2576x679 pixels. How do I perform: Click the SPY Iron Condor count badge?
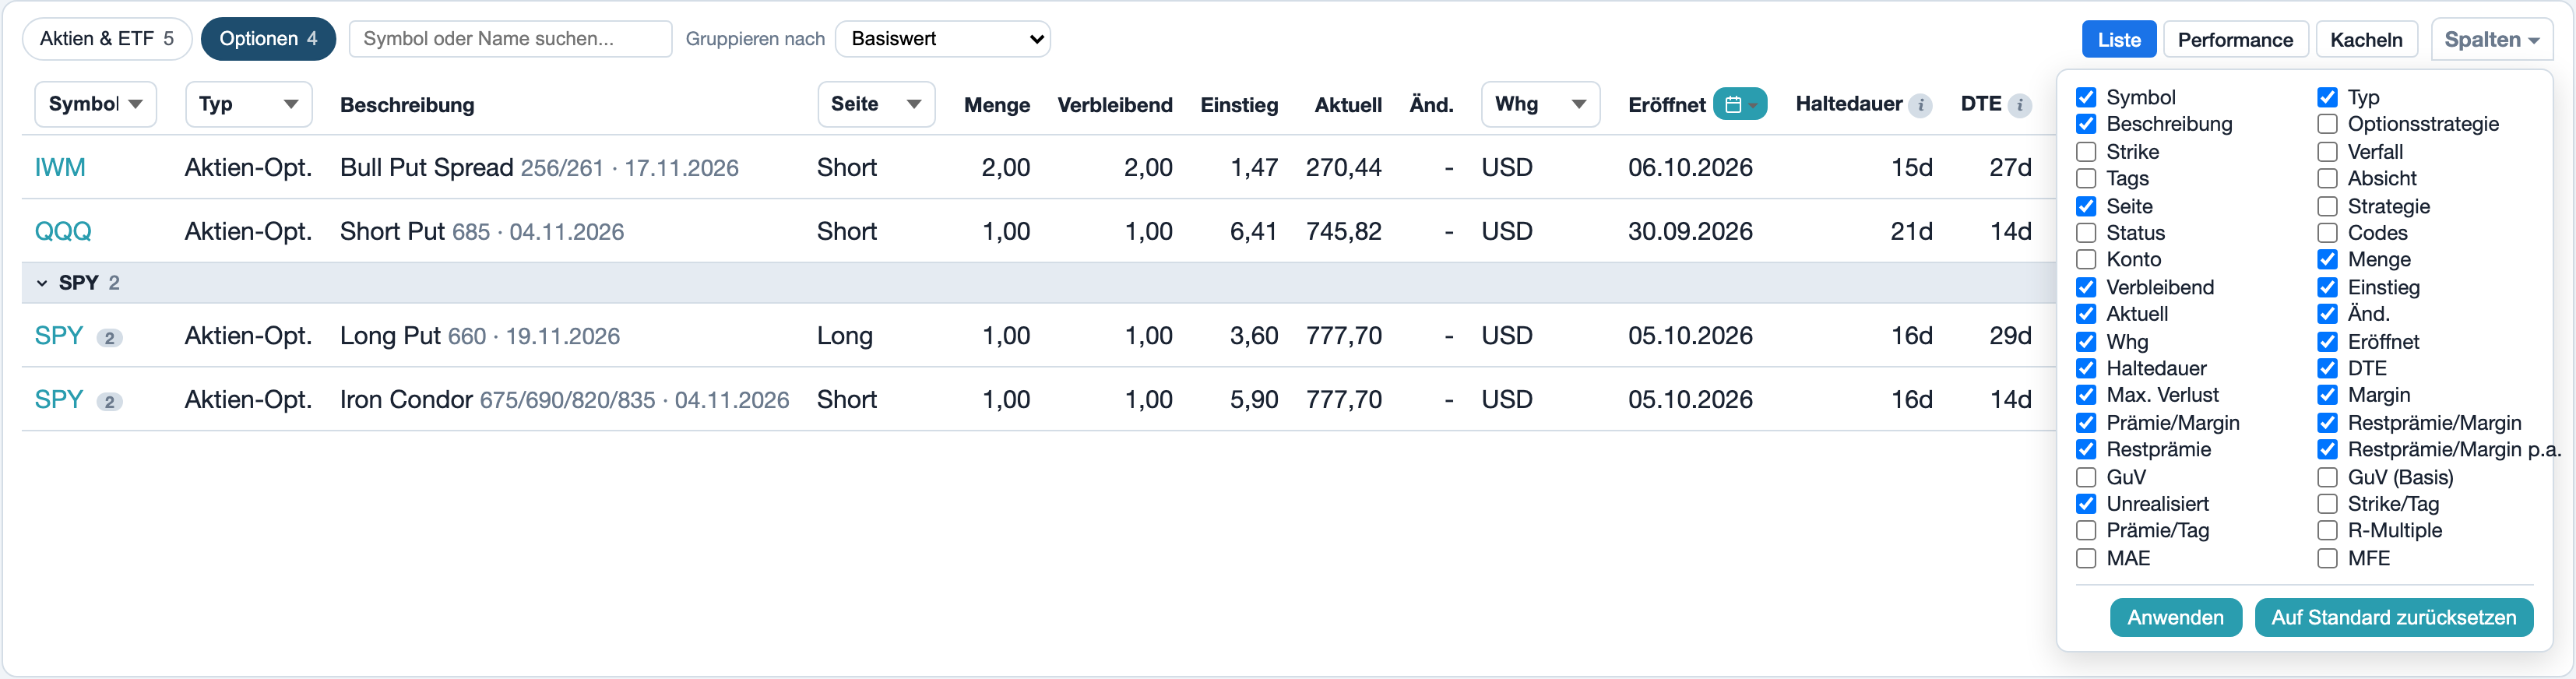pyautogui.click(x=110, y=402)
